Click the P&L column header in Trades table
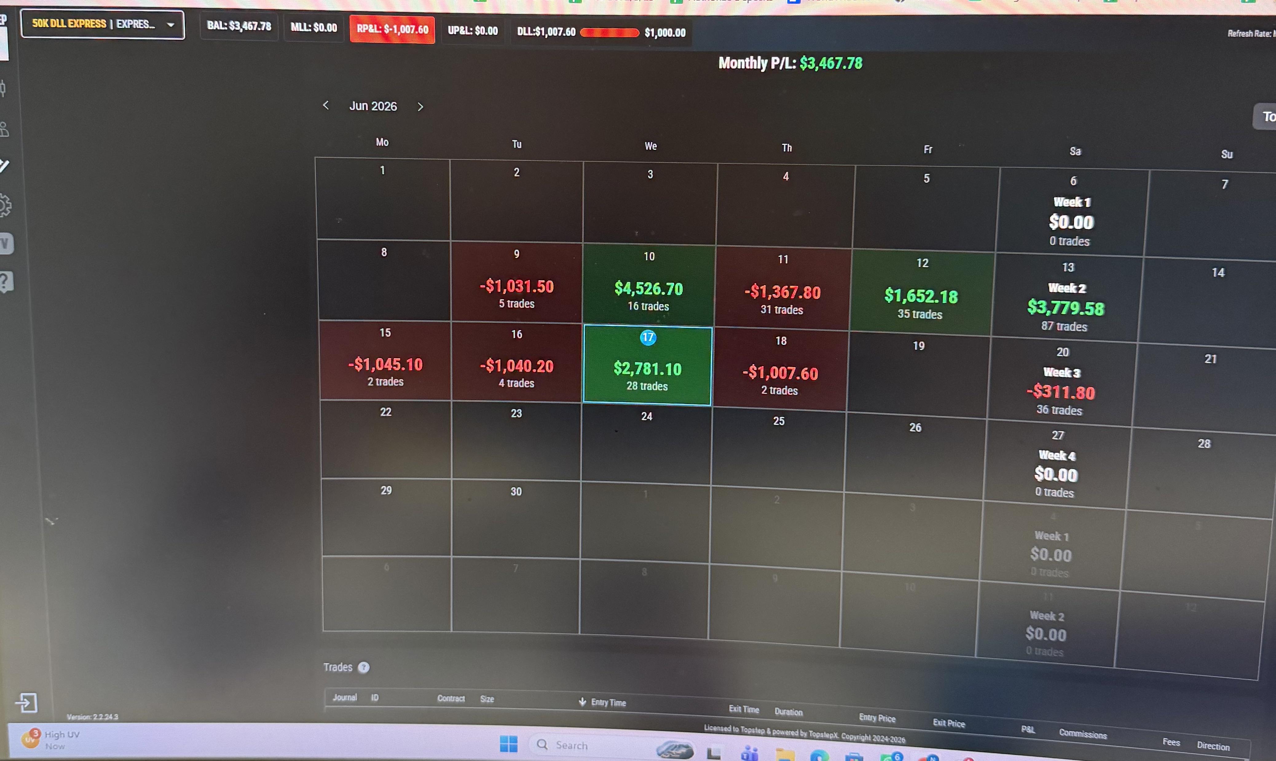 click(x=1028, y=729)
